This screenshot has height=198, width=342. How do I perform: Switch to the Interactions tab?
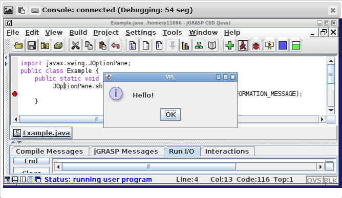point(227,151)
